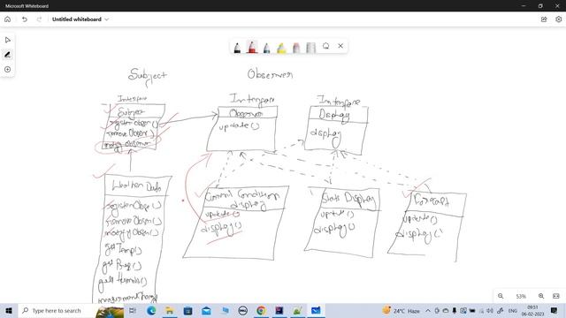Screen dimensions: 566x318
Task: Select the eraser tool
Action: coord(296,48)
